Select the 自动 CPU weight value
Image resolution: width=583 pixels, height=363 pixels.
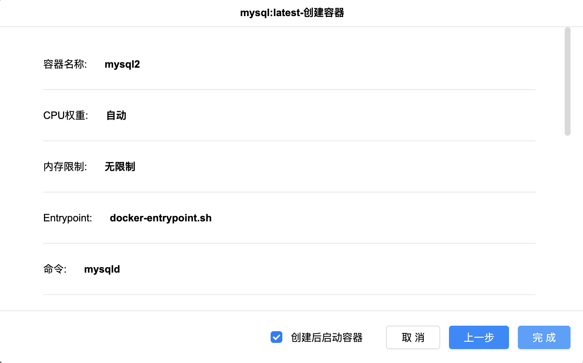click(116, 116)
